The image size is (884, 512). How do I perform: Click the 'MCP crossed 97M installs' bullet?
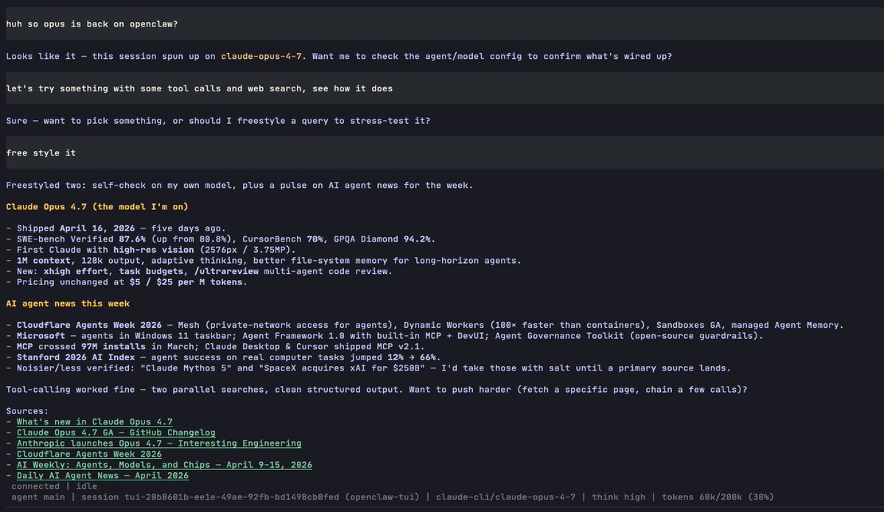coord(217,346)
